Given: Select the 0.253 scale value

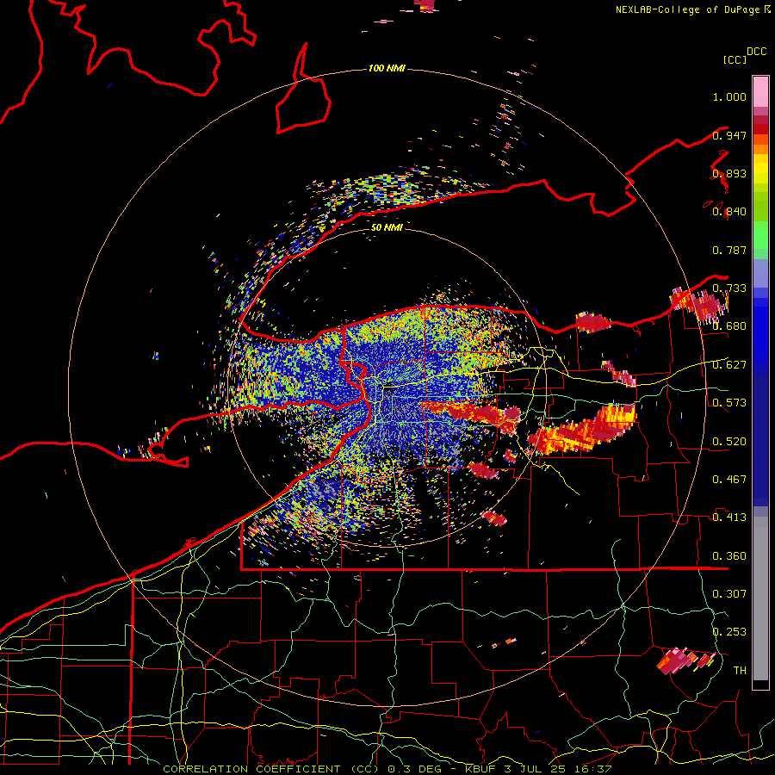Looking at the screenshot, I should (x=729, y=632).
